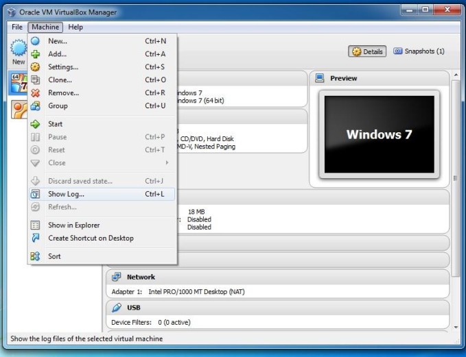
Task: Click the VirtualBox title bar cube icon
Action: click(12, 12)
